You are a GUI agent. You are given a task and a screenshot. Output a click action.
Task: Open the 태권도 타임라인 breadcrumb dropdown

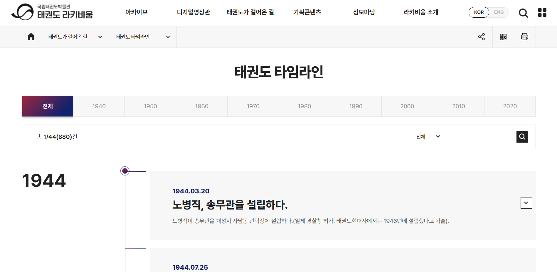click(143, 37)
